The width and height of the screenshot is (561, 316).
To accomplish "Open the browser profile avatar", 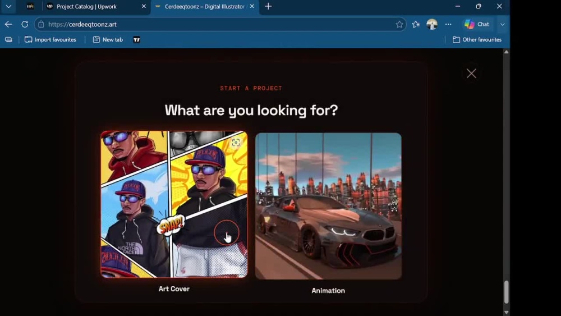I will pos(432,24).
